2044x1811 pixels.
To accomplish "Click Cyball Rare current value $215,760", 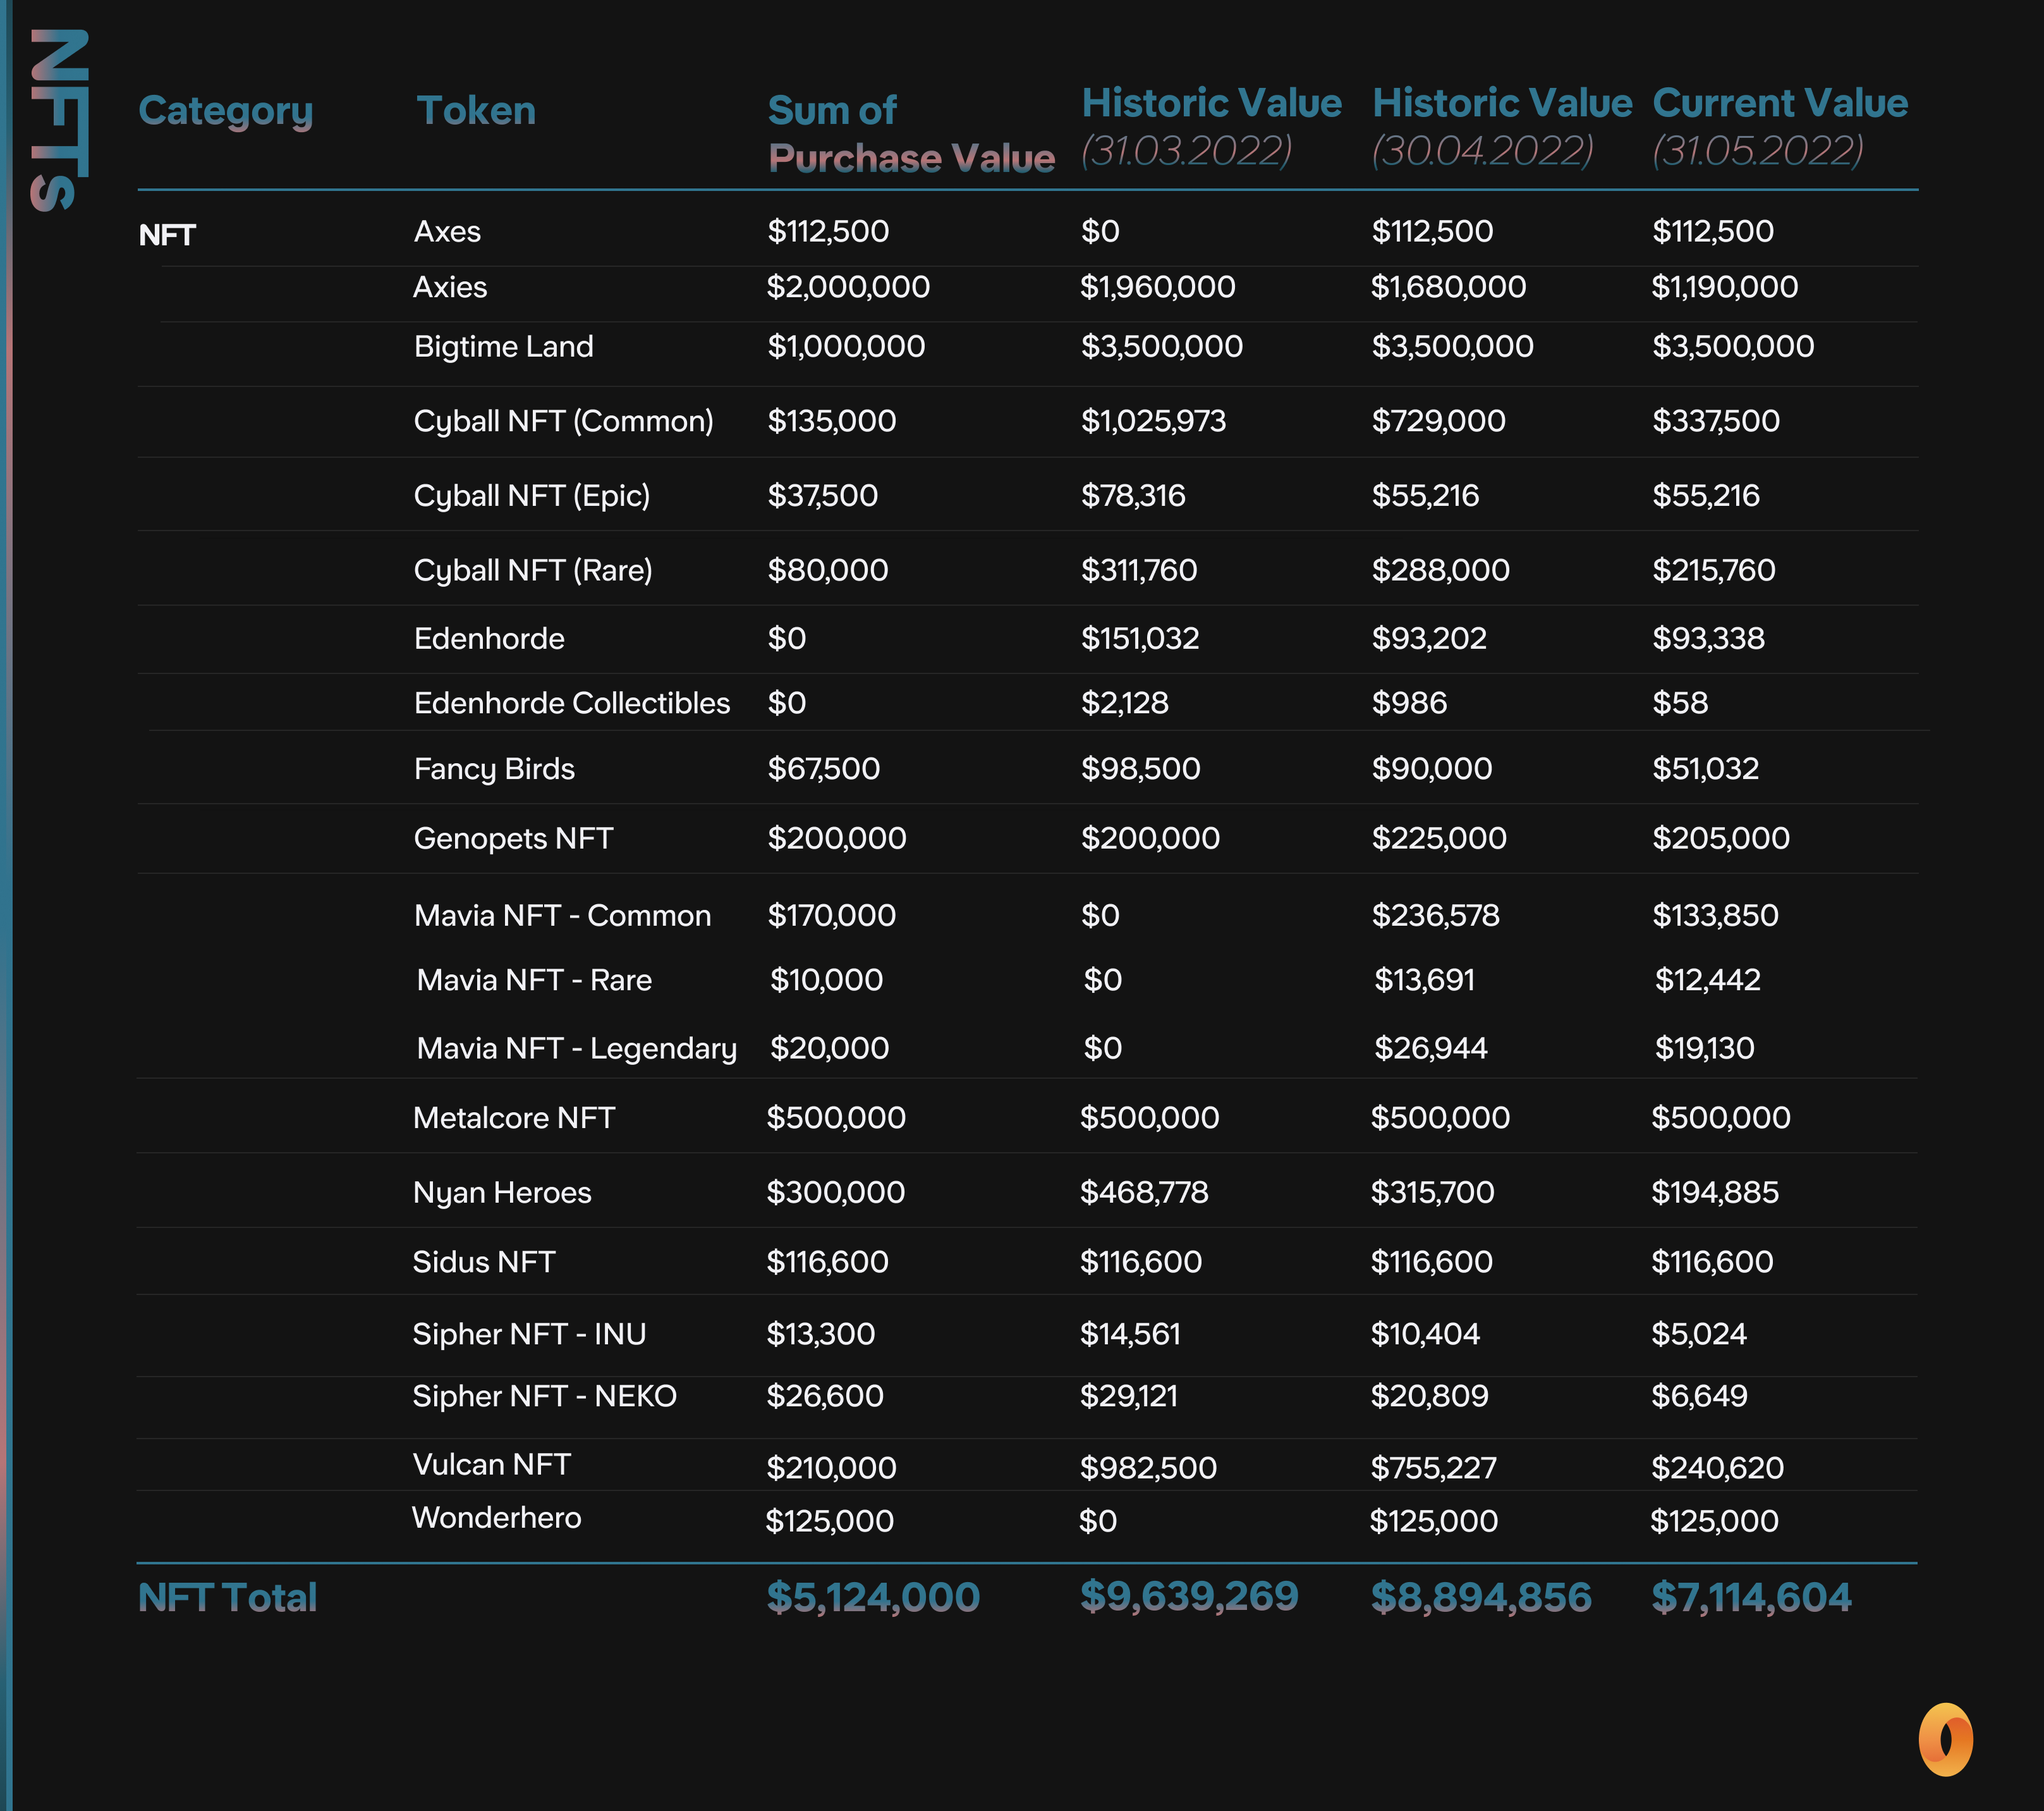I will (x=1714, y=570).
